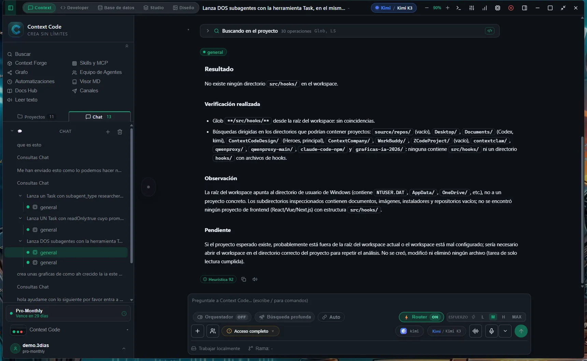Open Docs Hub
The height and width of the screenshot is (361, 587).
(x=23, y=91)
